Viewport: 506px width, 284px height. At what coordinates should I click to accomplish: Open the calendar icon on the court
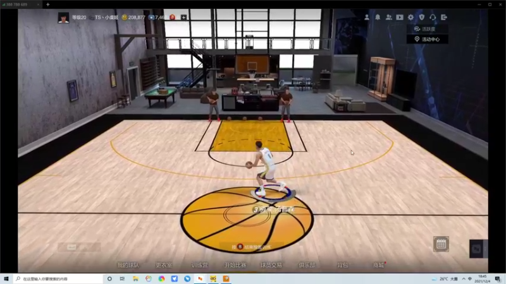pyautogui.click(x=441, y=244)
